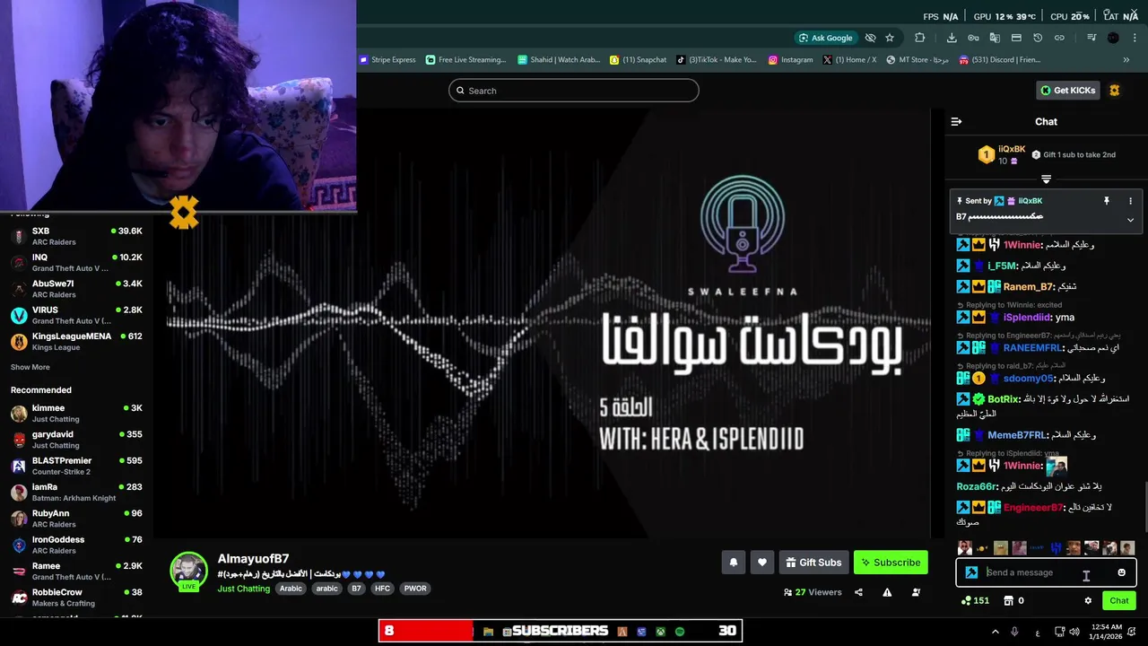1148x646 pixels.
Task: Open the kimmee recommended channel
Action: 76,414
